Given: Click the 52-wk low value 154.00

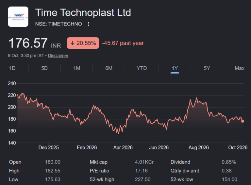Looking at the screenshot, I should (x=229, y=179).
